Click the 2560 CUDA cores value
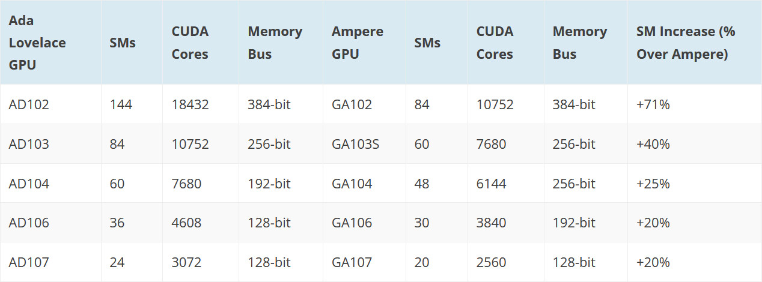This screenshot has height=282, width=762. click(492, 262)
